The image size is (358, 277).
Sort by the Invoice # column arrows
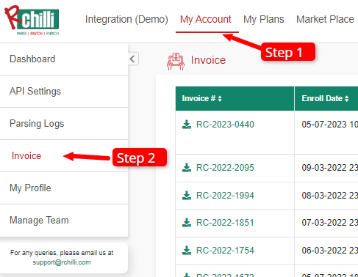coord(220,98)
